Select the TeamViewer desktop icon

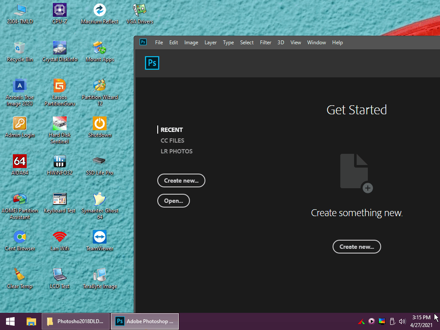coord(100,241)
